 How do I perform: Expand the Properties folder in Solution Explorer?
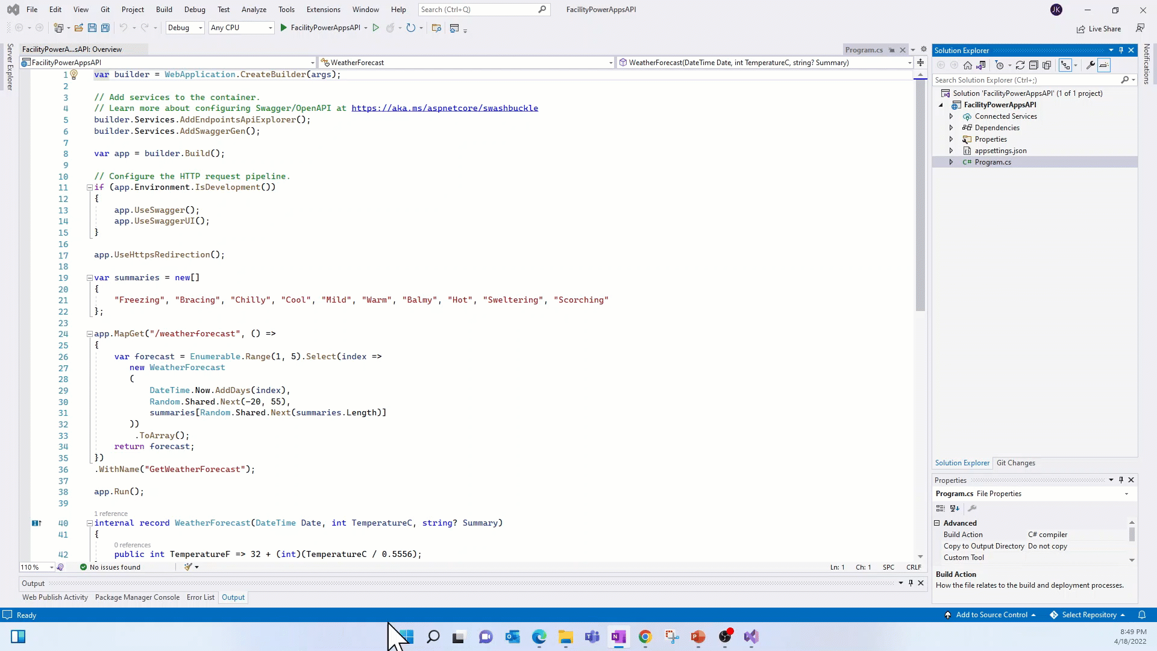(x=951, y=139)
